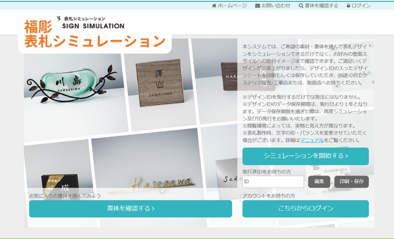Click the こちらからログイン button
The image size is (394, 239).
click(305, 208)
